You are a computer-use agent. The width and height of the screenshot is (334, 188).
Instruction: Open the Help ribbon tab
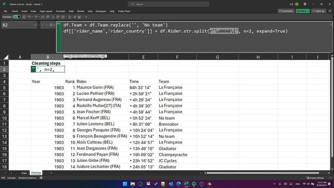112,11
